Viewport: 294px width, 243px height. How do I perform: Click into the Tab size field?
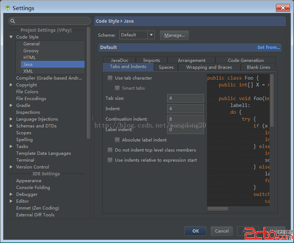pos(185,98)
